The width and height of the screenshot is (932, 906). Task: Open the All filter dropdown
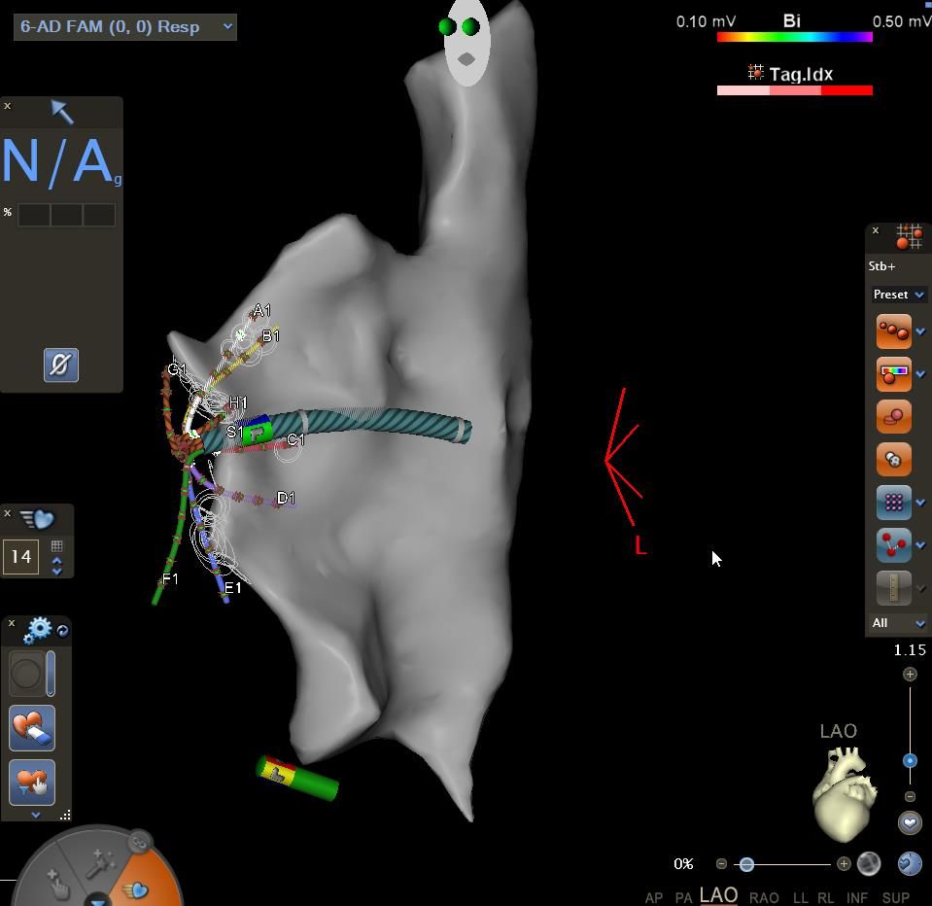click(898, 623)
